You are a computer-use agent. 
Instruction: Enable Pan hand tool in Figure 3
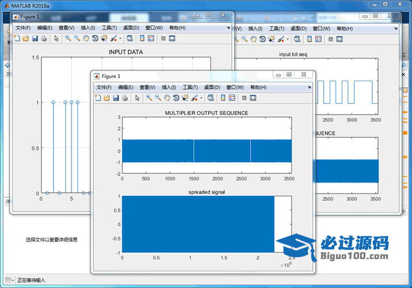coord(167,98)
